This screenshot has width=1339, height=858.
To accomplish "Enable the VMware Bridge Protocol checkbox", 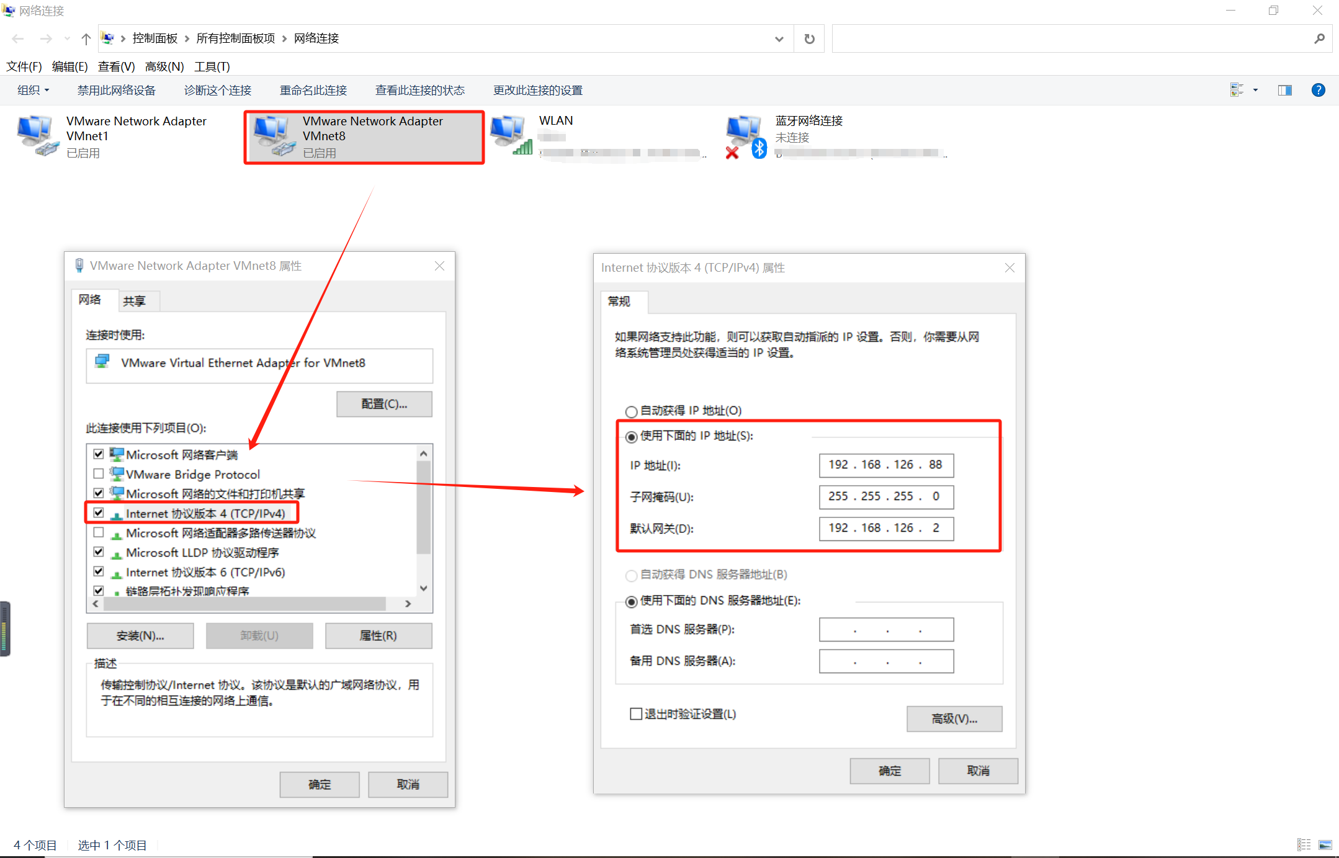I will [99, 474].
